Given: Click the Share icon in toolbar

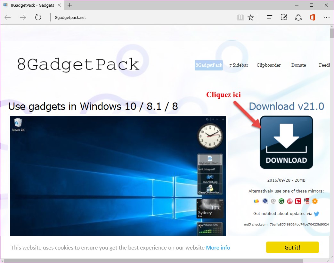Looking at the screenshot, I should click(298, 18).
